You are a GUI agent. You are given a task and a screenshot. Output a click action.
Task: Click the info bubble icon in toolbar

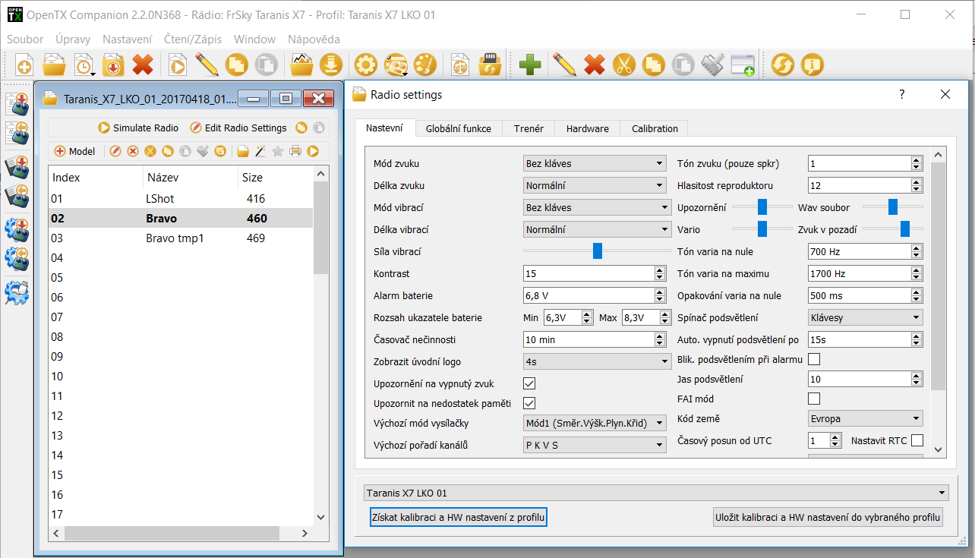point(812,65)
